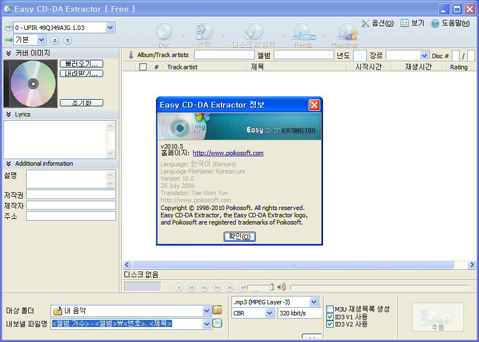Open the 내보낼 파일명 format dropdown
479x342 pixels.
tap(206, 324)
